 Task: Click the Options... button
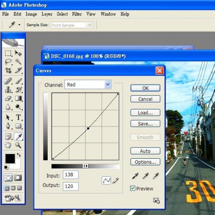tap(145, 162)
